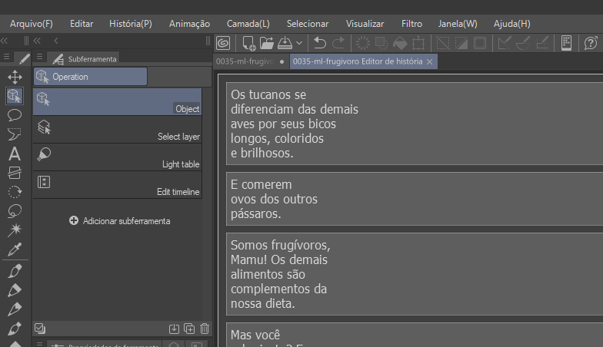The image size is (603, 347).
Task: Select the Eyedropper tool
Action: (x=14, y=250)
